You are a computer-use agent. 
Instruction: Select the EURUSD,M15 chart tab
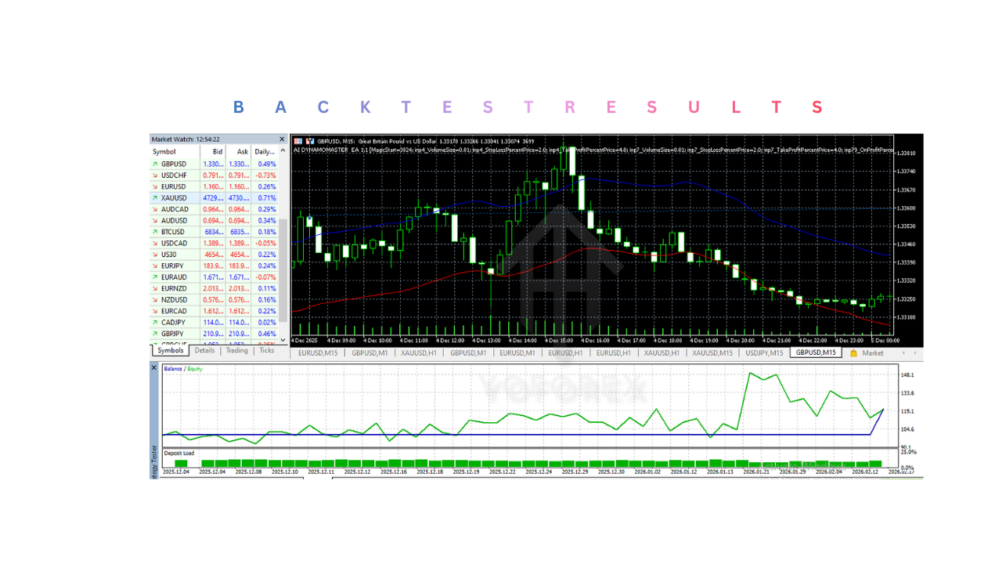(317, 352)
